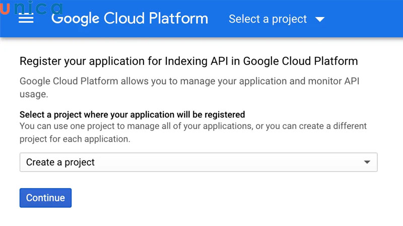Click "project for each application." helper line
The width and height of the screenshot is (403, 226).
[x=75, y=139]
